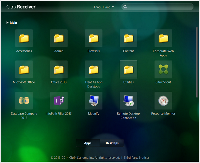Launch the Citrix Scout app icon
This screenshot has height=163, width=200.
tap(163, 69)
